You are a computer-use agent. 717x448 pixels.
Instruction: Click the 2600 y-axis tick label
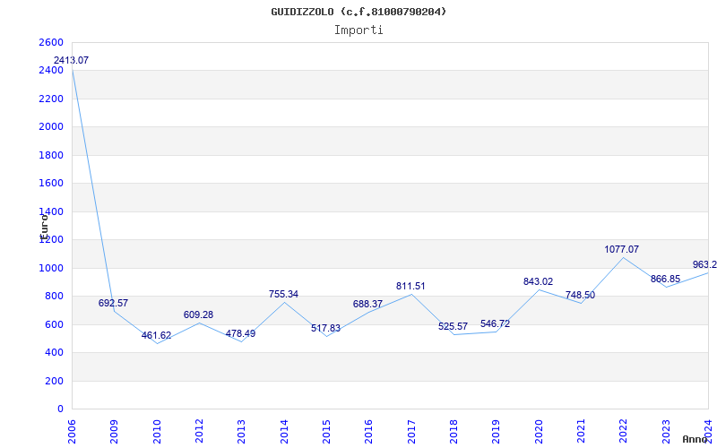[x=49, y=42]
